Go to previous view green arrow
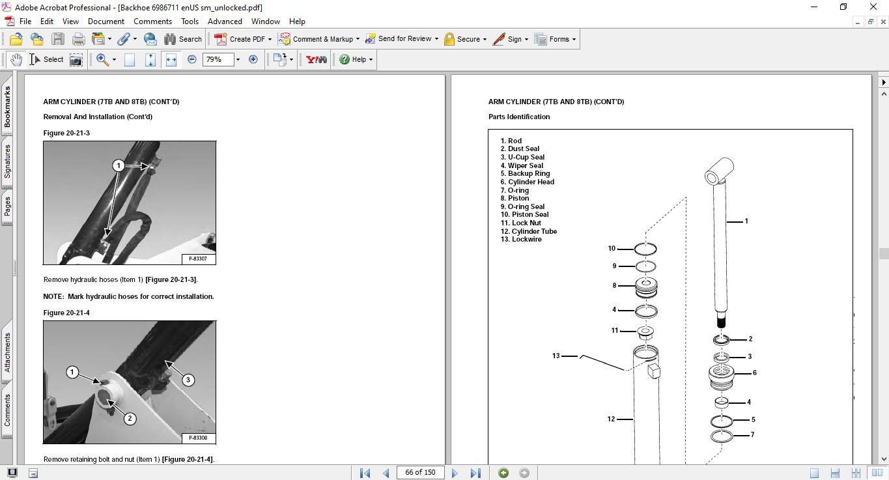The width and height of the screenshot is (889, 480). click(503, 473)
